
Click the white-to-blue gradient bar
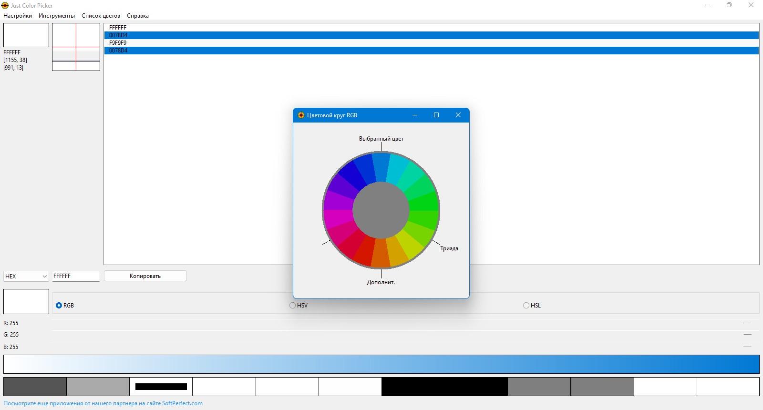(x=381, y=364)
